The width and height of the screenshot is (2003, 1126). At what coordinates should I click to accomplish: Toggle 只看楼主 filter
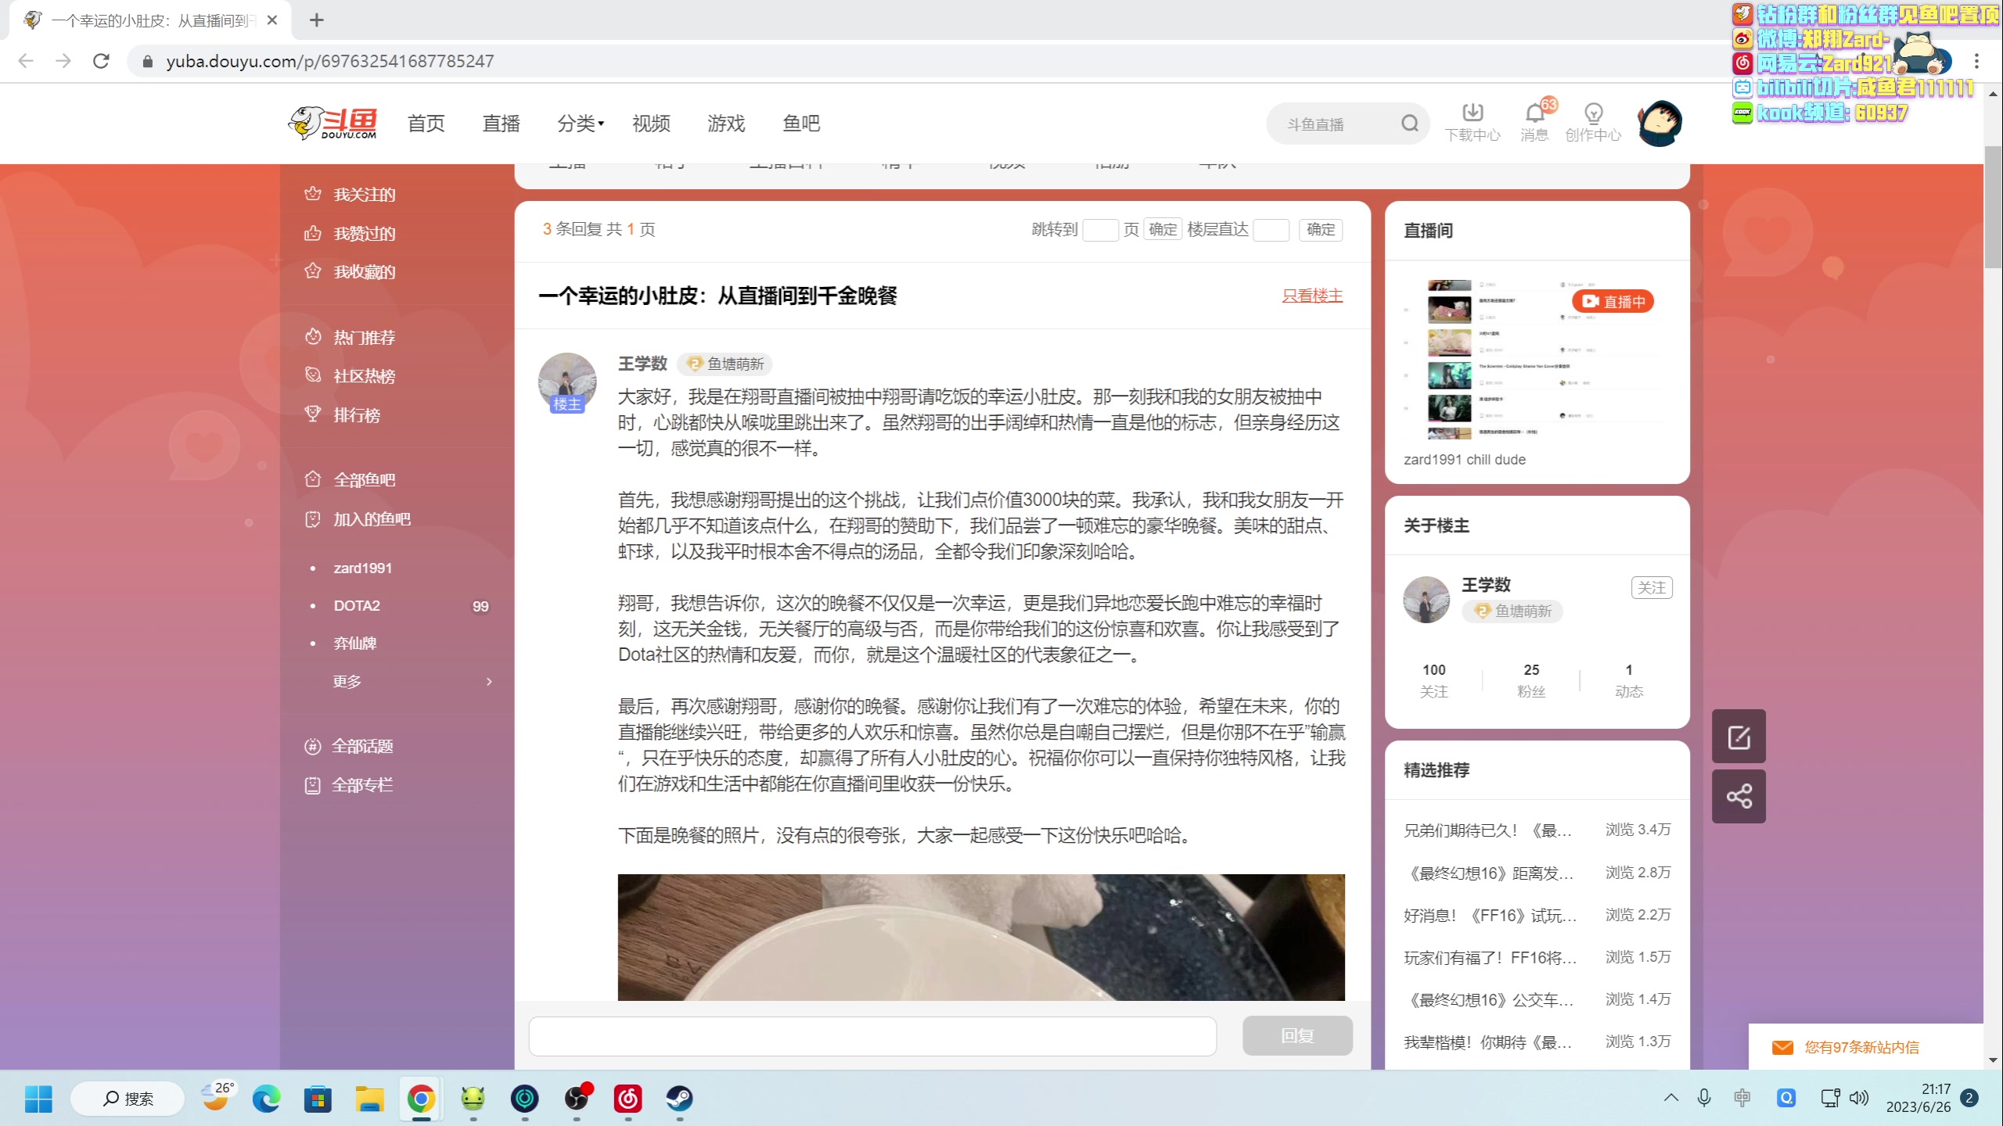pyautogui.click(x=1312, y=296)
